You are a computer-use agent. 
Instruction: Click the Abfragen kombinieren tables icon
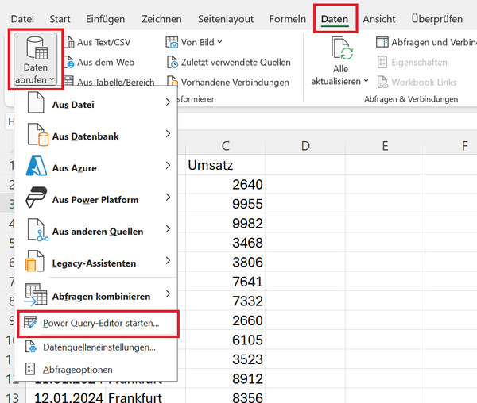(x=36, y=294)
